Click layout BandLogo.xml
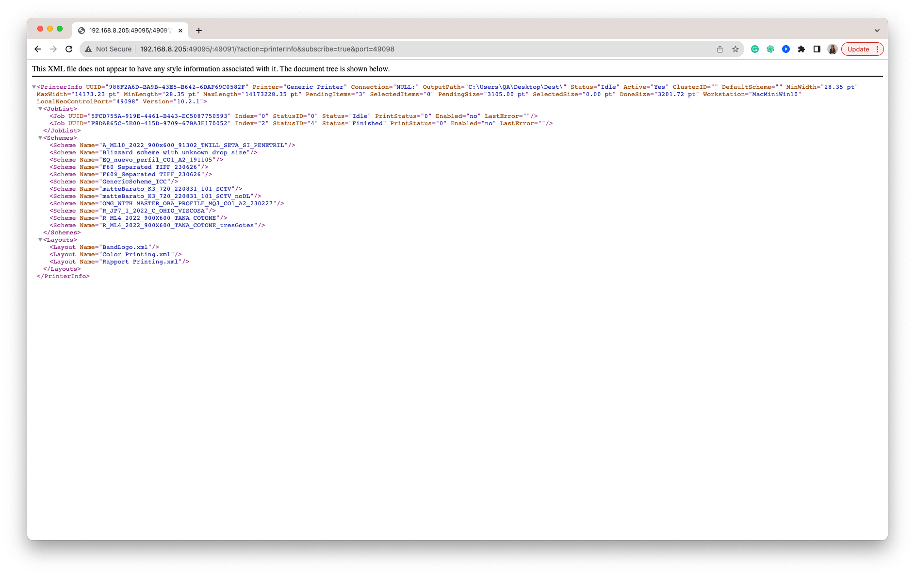915x576 pixels. click(x=104, y=247)
